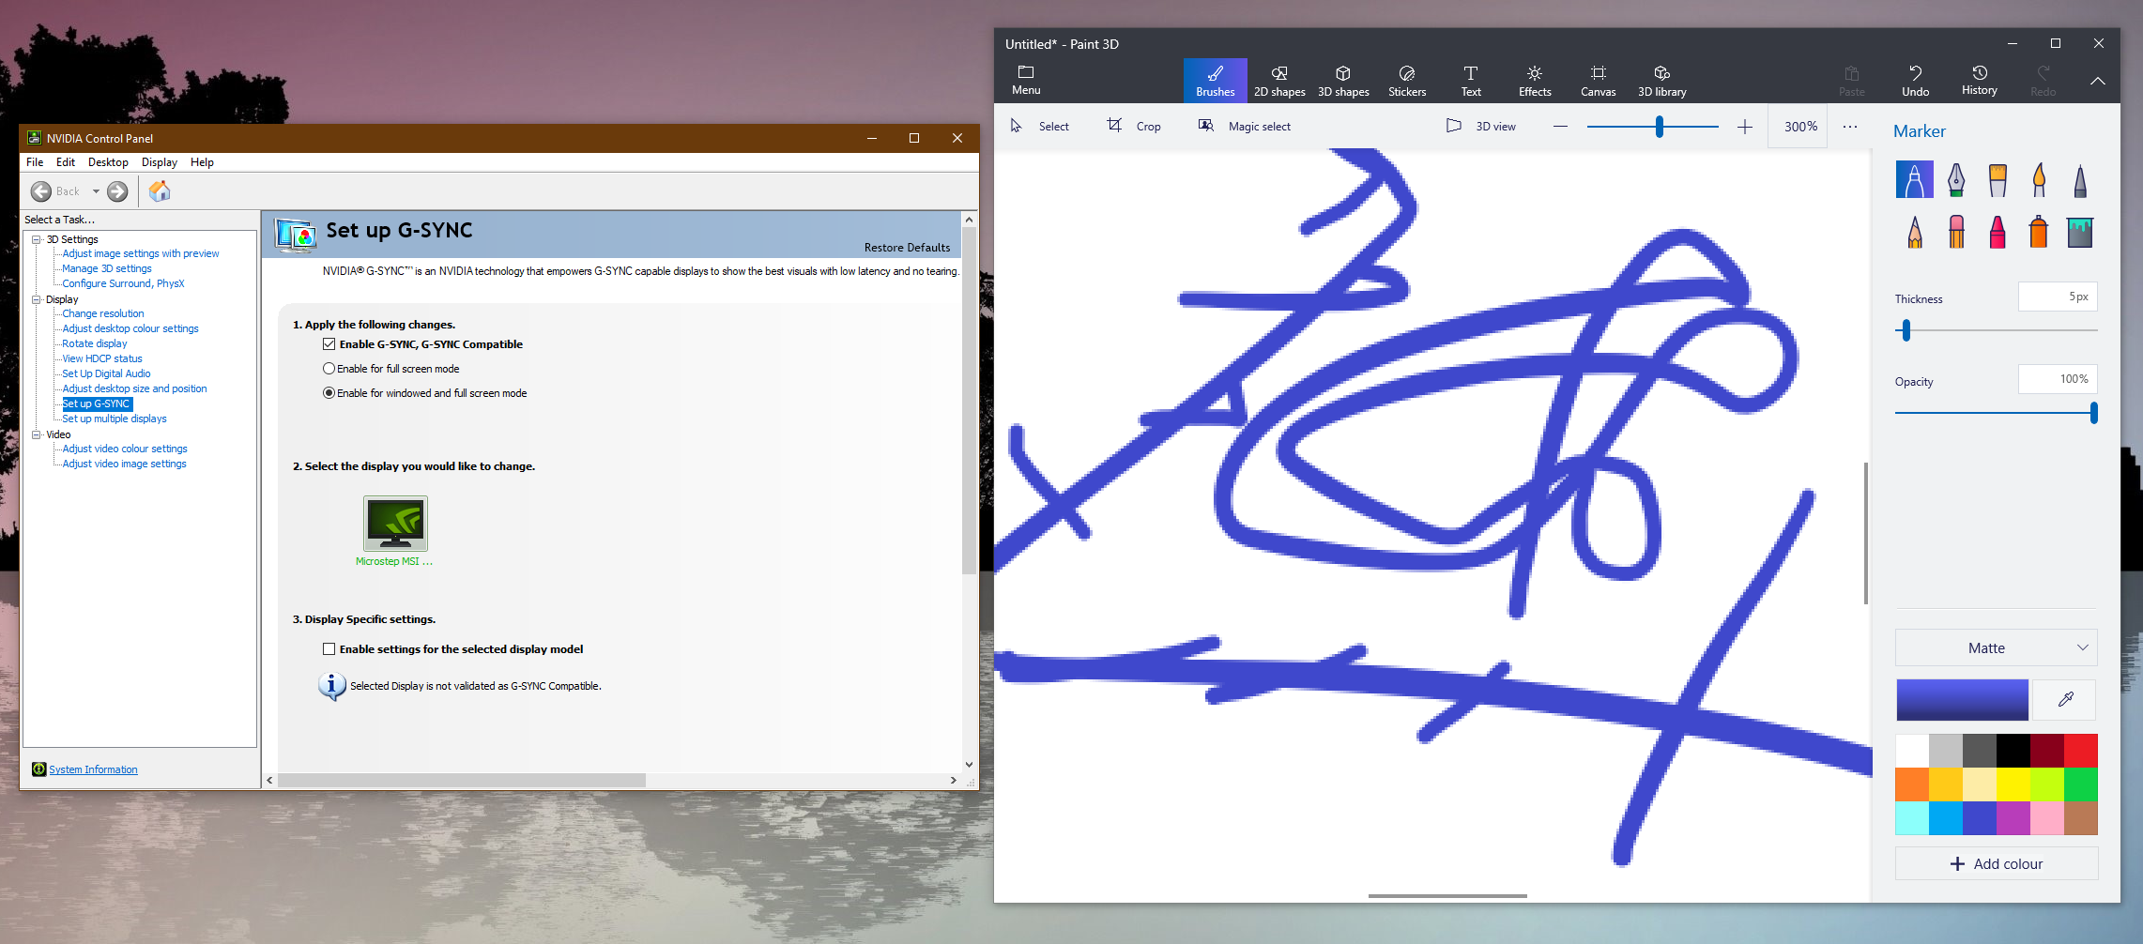Pick the yellow colour swatch
This screenshot has height=944, width=2143.
click(x=2013, y=784)
